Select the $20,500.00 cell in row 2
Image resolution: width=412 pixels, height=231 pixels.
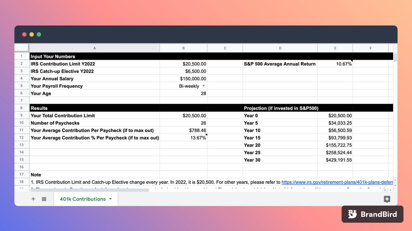[x=183, y=64]
